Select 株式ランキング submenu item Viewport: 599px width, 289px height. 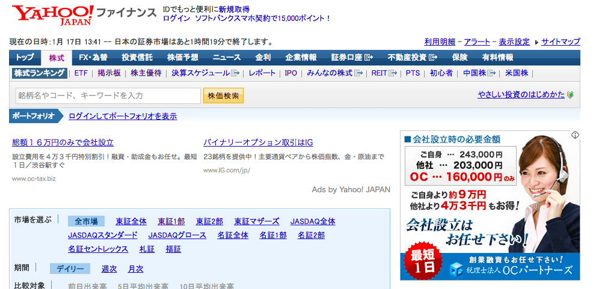tap(39, 73)
